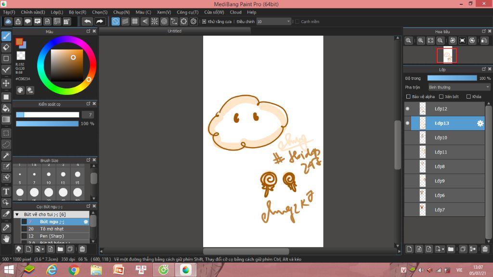Open the Tệp(F) menu
Image resolution: width=493 pixels, height=277 pixels.
[9, 12]
